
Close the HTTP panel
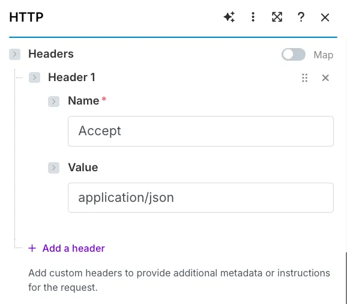click(325, 17)
